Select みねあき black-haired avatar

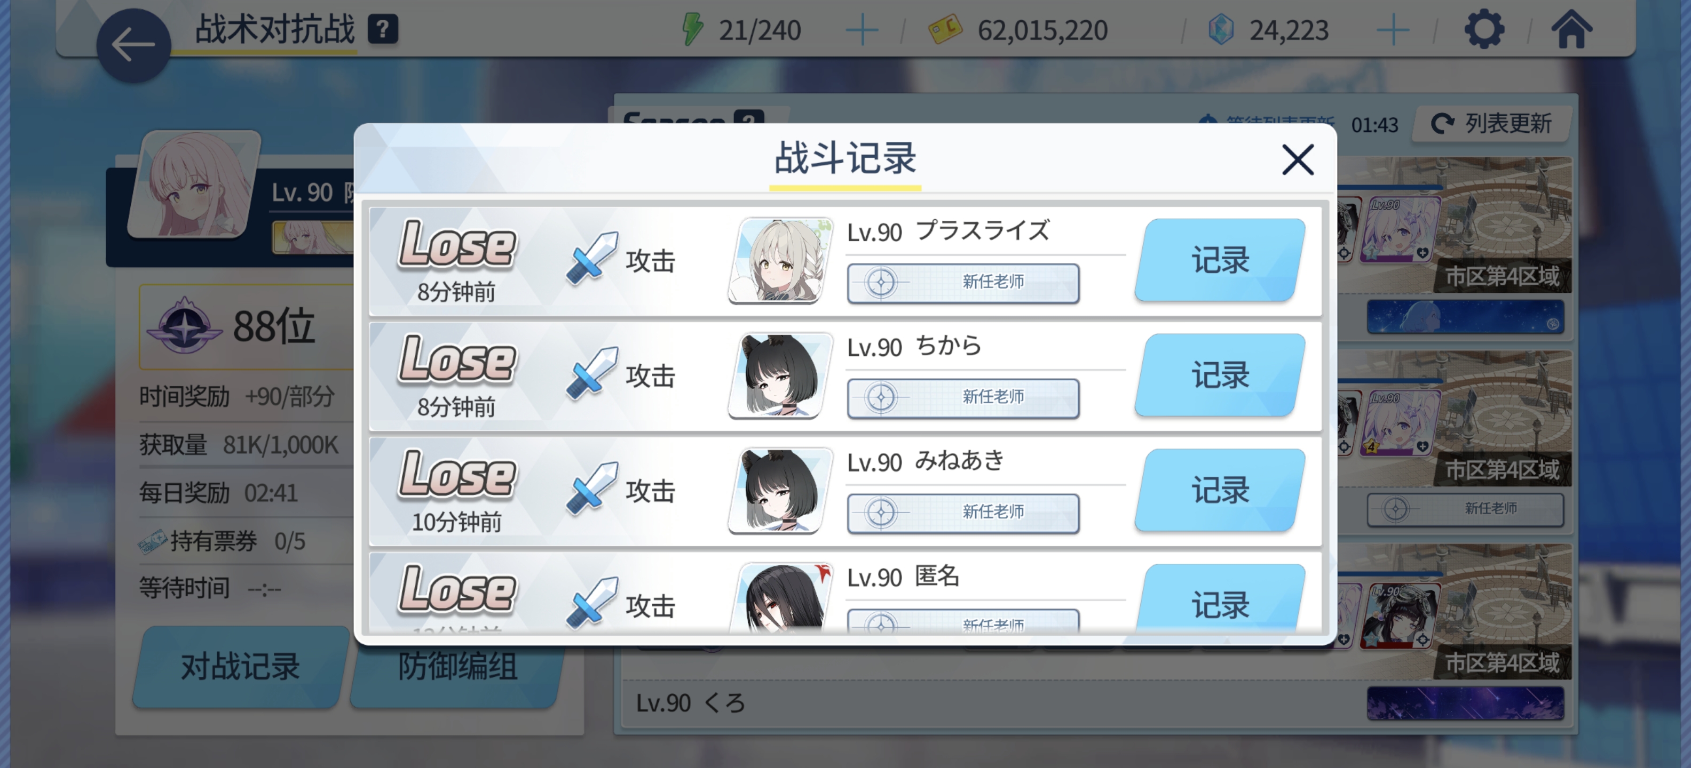tap(780, 490)
